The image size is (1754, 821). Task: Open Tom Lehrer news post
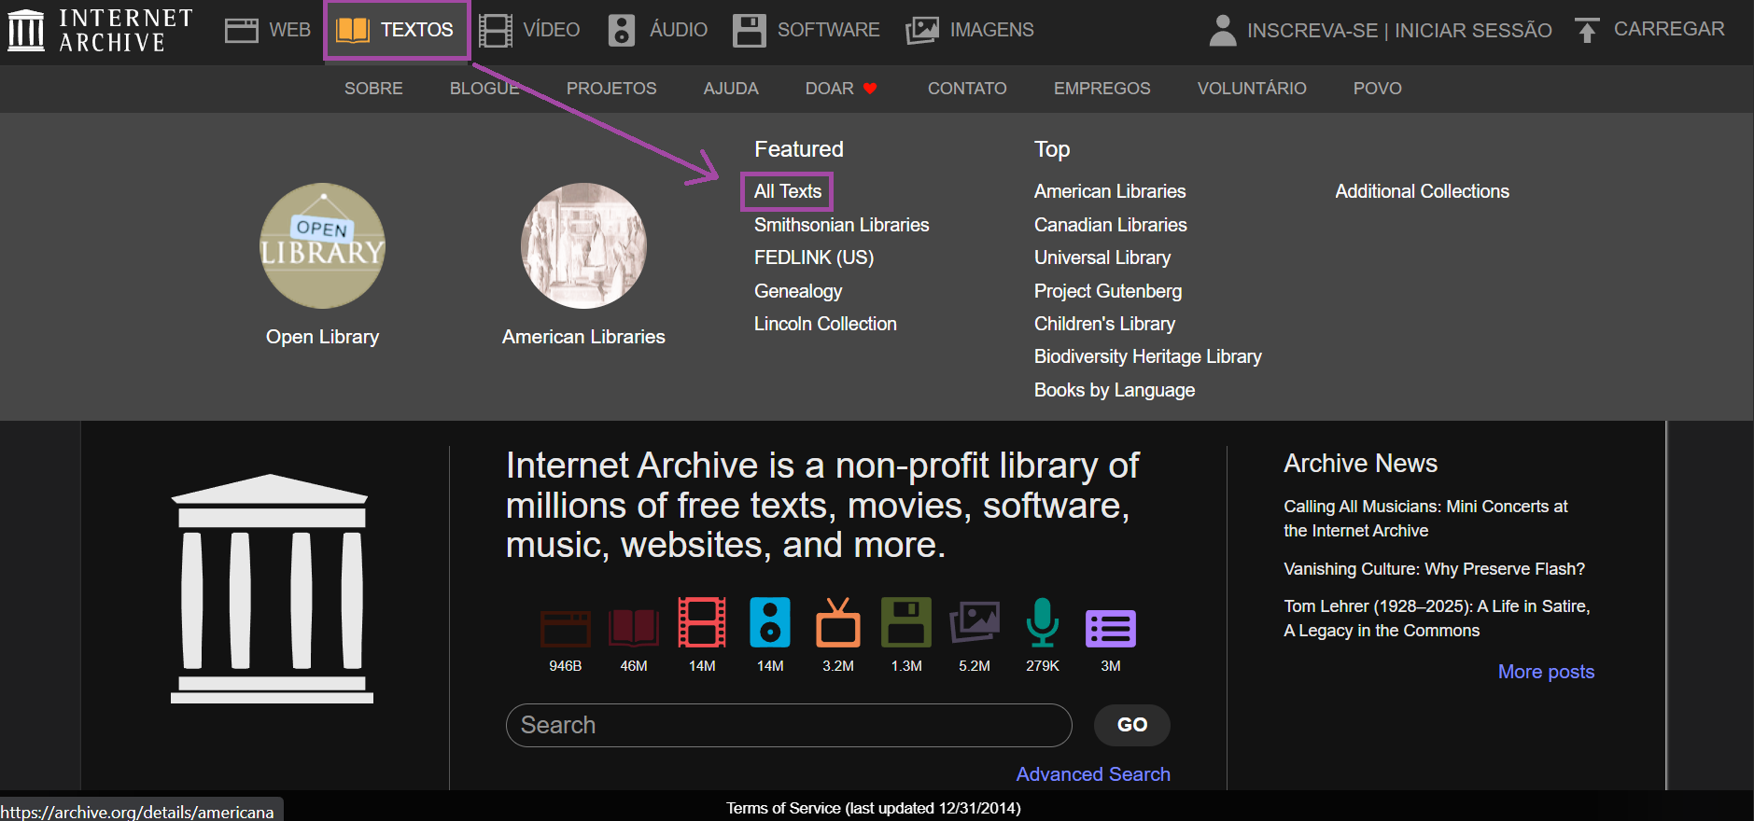pyautogui.click(x=1437, y=619)
